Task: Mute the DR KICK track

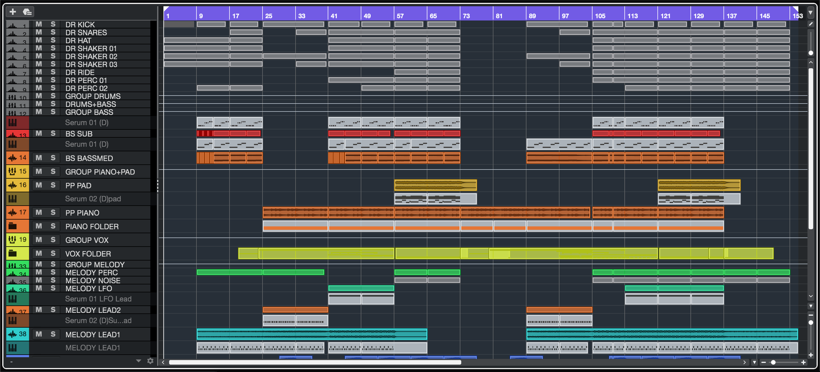Action: (x=38, y=24)
